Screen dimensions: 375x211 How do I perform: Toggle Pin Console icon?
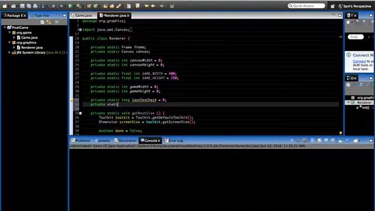tap(340, 141)
